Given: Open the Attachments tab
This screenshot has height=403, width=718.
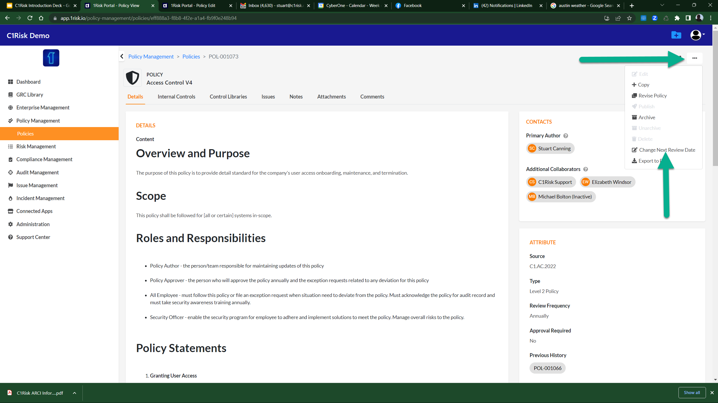Looking at the screenshot, I should click(331, 97).
